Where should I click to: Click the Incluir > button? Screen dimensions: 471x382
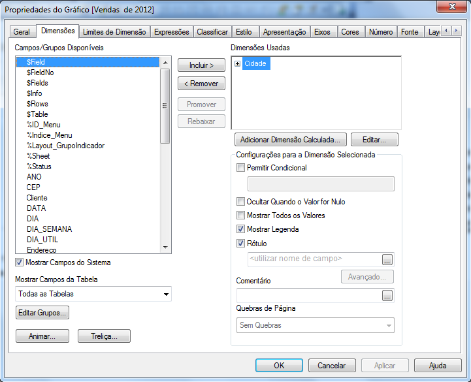pos(201,65)
